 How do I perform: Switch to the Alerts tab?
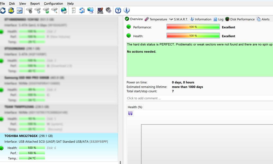[x=263, y=19]
